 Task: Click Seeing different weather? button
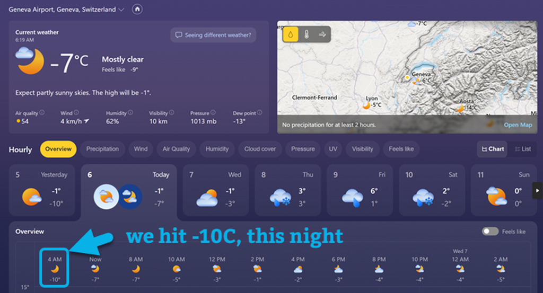[x=213, y=35]
